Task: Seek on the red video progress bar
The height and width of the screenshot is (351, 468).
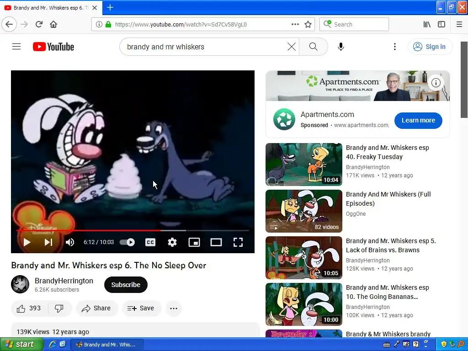Action: tap(133, 230)
